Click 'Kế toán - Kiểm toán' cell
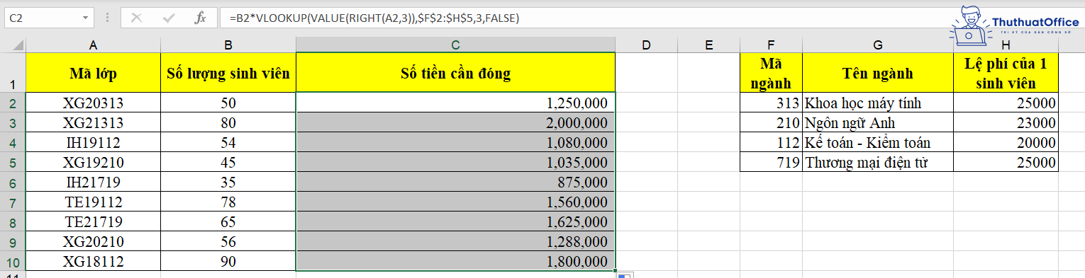This screenshot has width=1085, height=278. tap(878, 142)
